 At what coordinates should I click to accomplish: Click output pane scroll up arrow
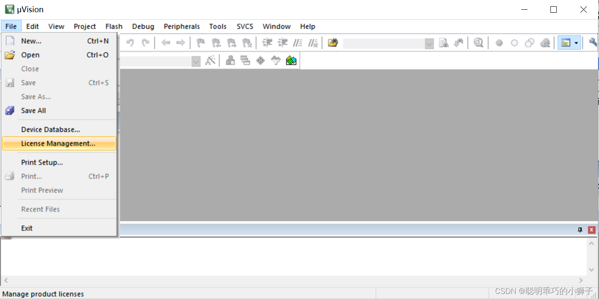[591, 243]
